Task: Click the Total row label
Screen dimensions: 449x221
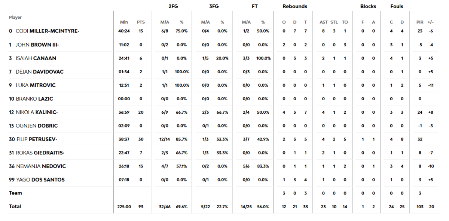Action: 15,206
